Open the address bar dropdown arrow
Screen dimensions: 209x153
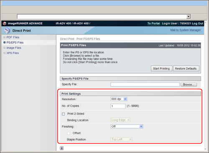189,17
